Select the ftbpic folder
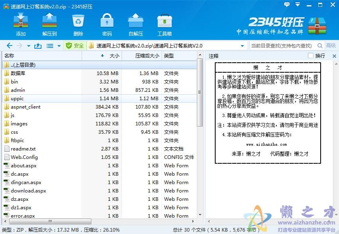This screenshot has height=234, width=339. pyautogui.click(x=17, y=141)
